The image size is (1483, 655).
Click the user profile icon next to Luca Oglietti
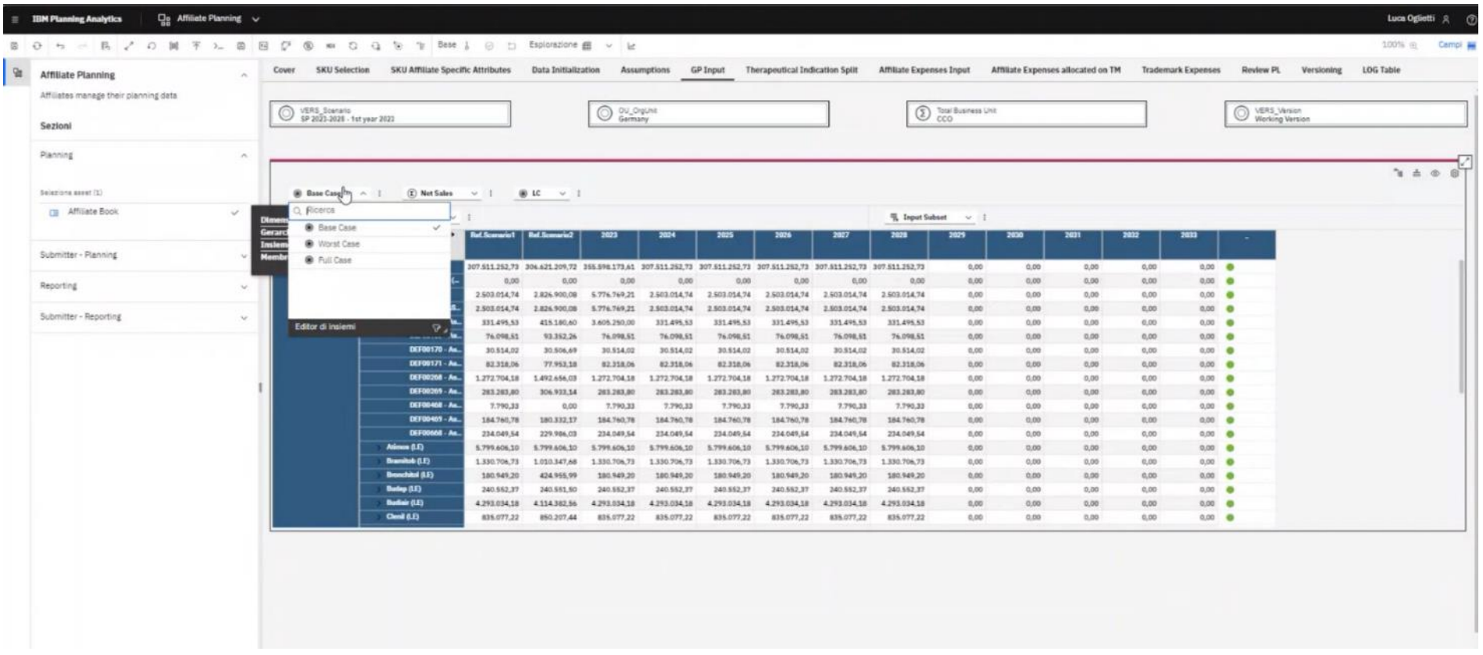[x=1446, y=20]
